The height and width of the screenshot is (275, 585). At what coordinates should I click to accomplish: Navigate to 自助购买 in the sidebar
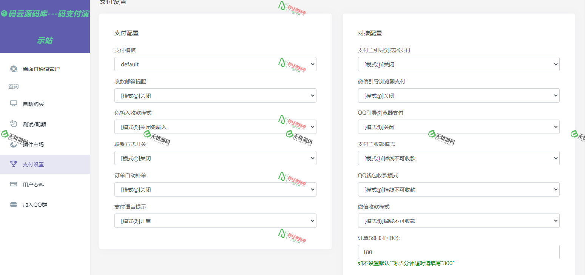(34, 104)
